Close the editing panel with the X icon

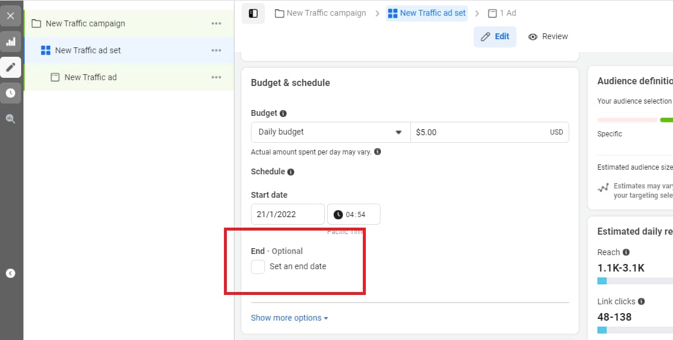10,16
